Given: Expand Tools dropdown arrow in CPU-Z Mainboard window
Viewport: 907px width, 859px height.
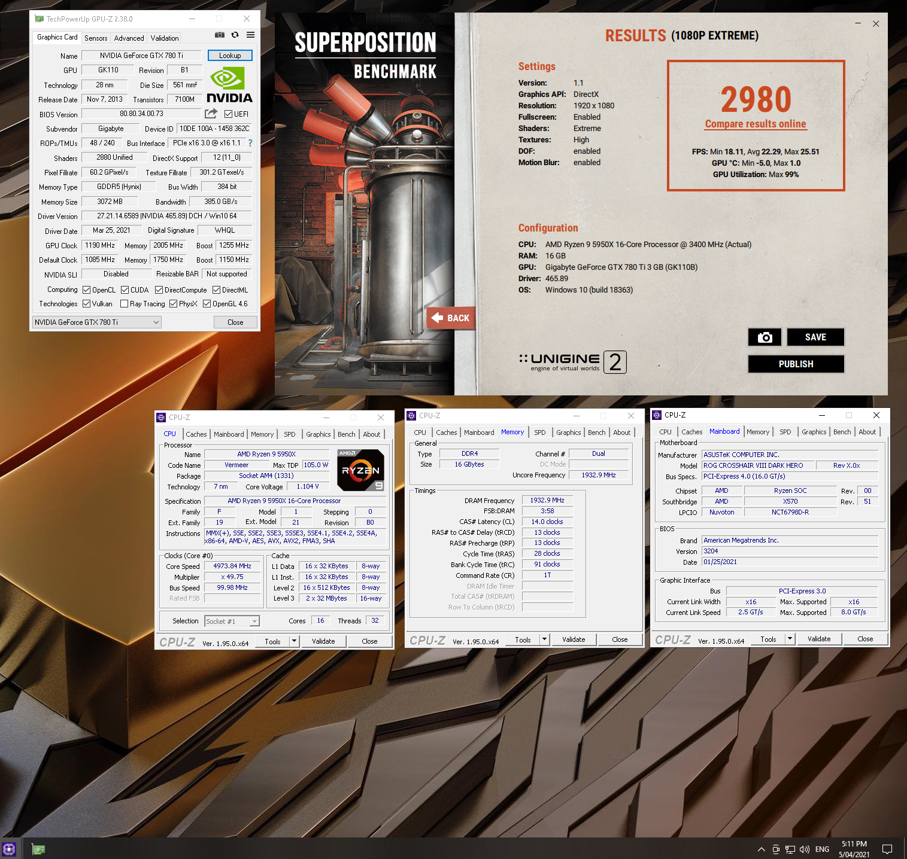Looking at the screenshot, I should coord(790,639).
